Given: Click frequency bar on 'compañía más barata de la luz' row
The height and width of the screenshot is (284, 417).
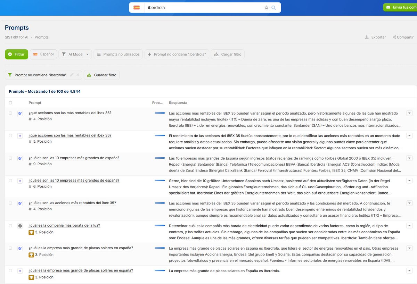Looking at the screenshot, I should click(x=160, y=225).
